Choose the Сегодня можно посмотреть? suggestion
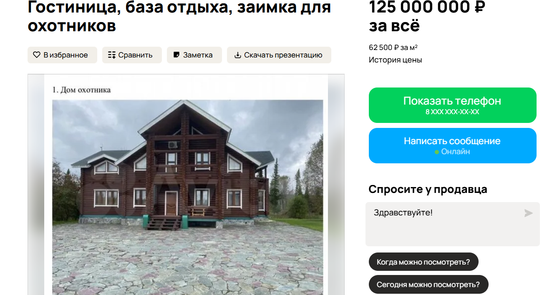 (428, 285)
